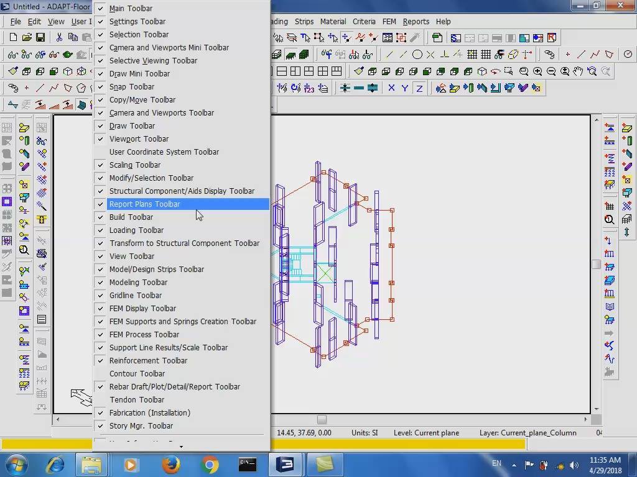
Task: Click the Zoom Out magnifier icon
Action: [551, 71]
